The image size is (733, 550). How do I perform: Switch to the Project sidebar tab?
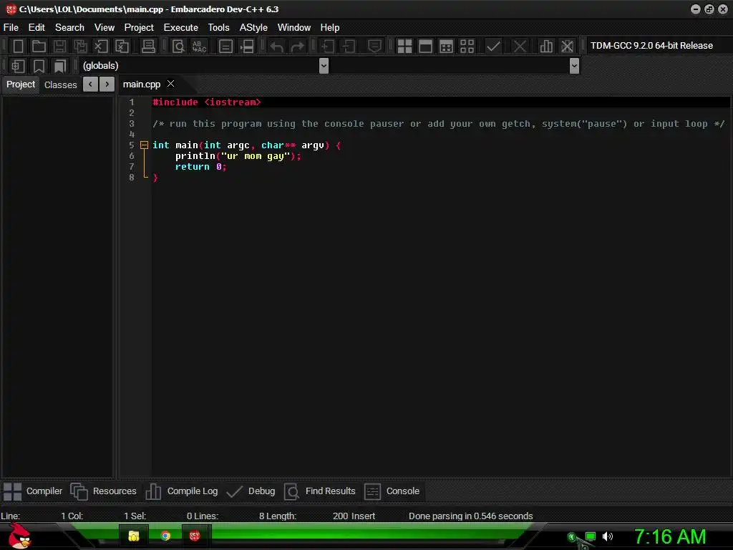[x=21, y=85]
